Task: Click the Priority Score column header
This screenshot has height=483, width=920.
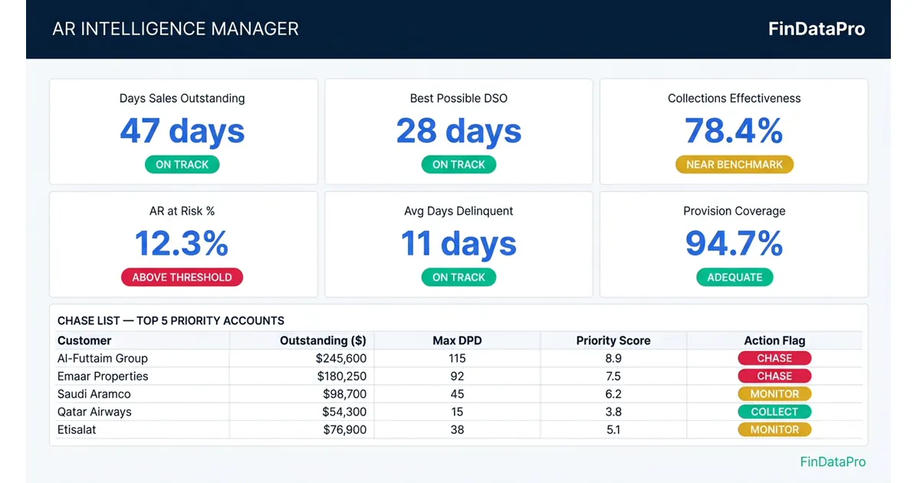Action: 613,340
